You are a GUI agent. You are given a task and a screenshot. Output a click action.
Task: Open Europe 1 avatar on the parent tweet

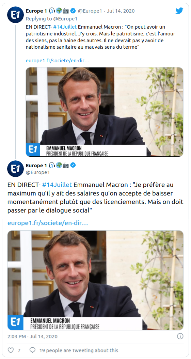tap(16, 15)
